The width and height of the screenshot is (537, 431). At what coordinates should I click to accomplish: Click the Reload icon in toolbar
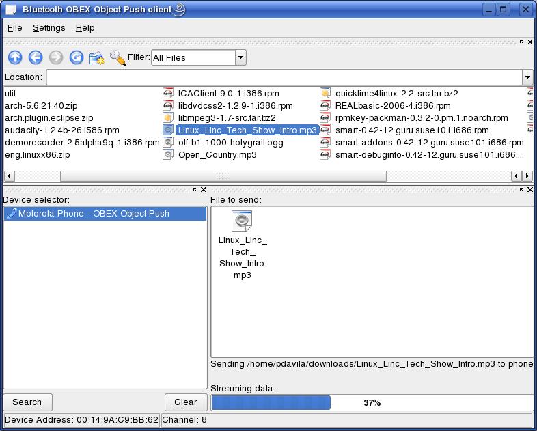pos(77,58)
